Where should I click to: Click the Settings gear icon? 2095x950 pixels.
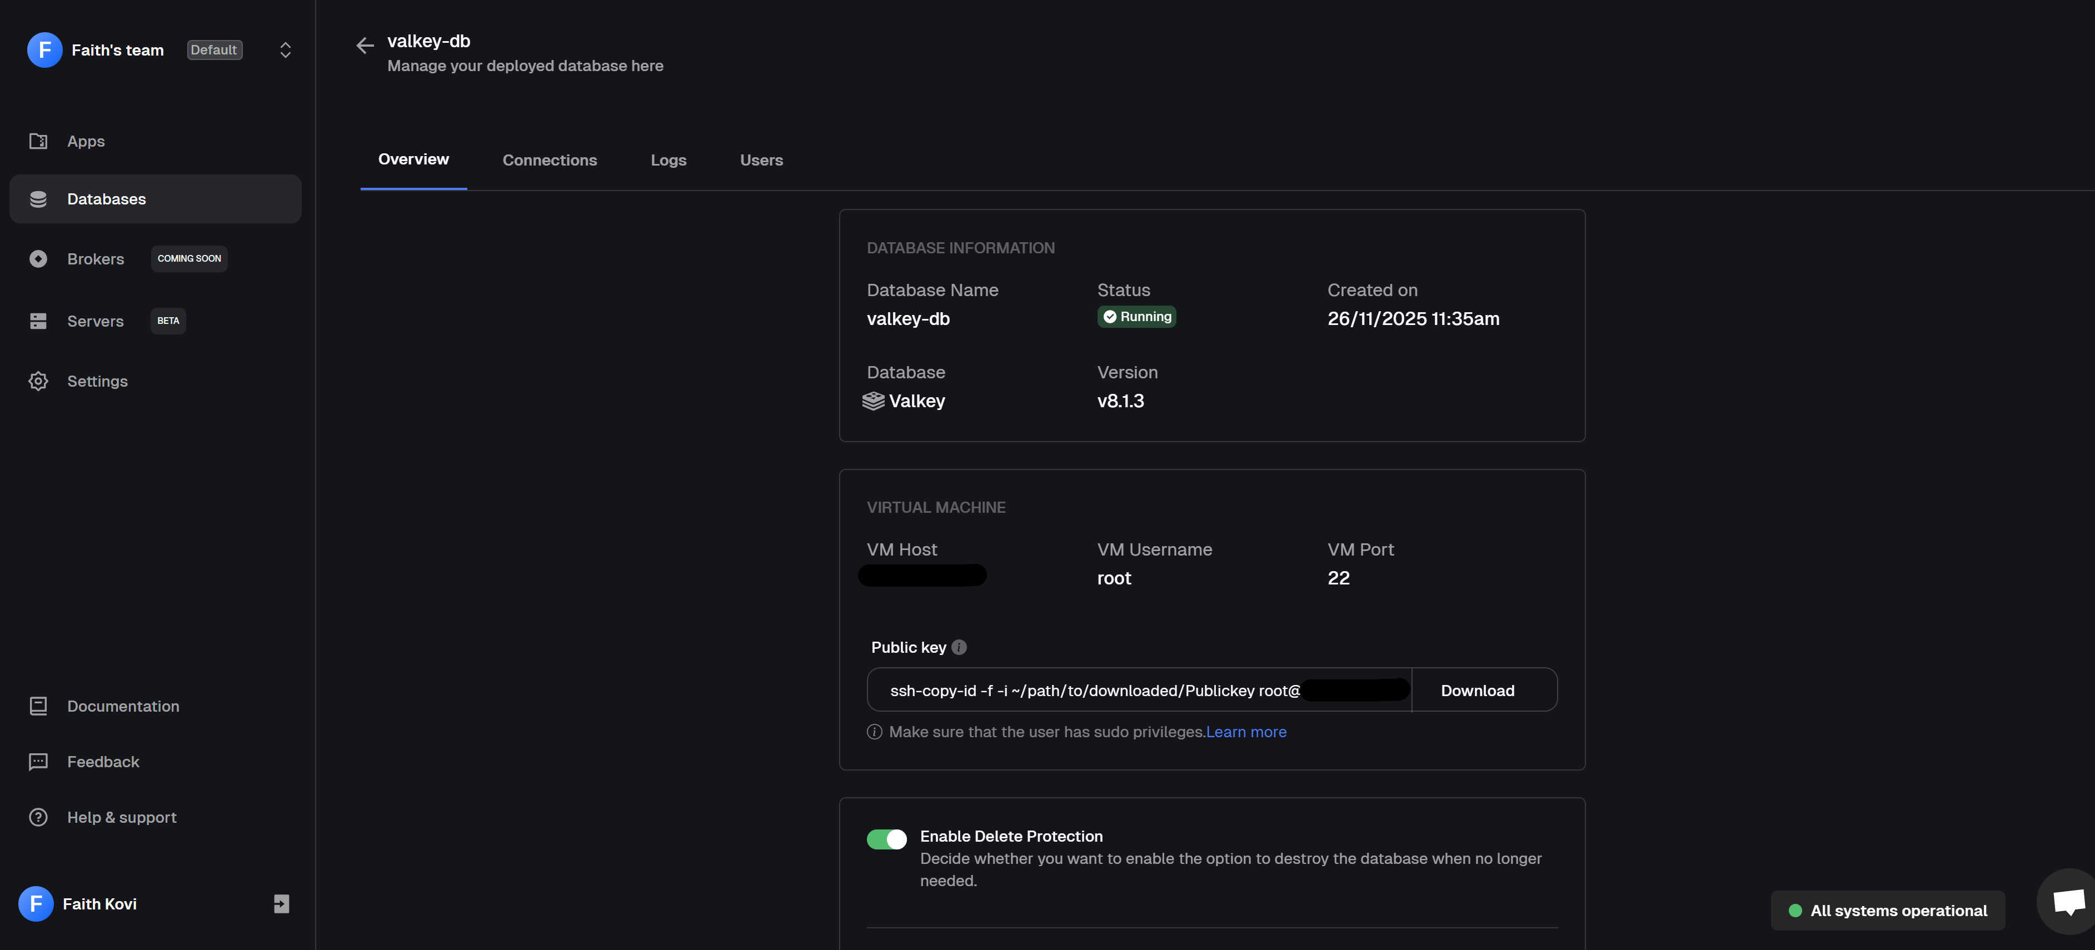pos(38,382)
